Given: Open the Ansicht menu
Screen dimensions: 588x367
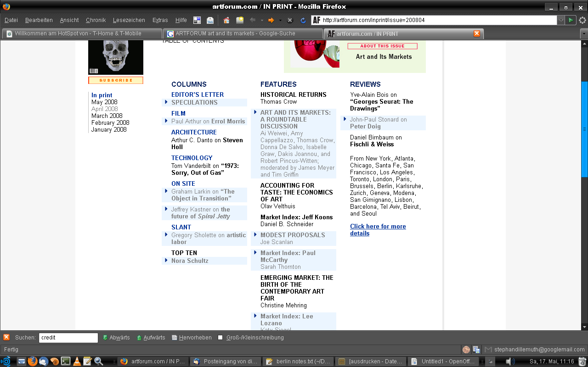Looking at the screenshot, I should (x=69, y=20).
